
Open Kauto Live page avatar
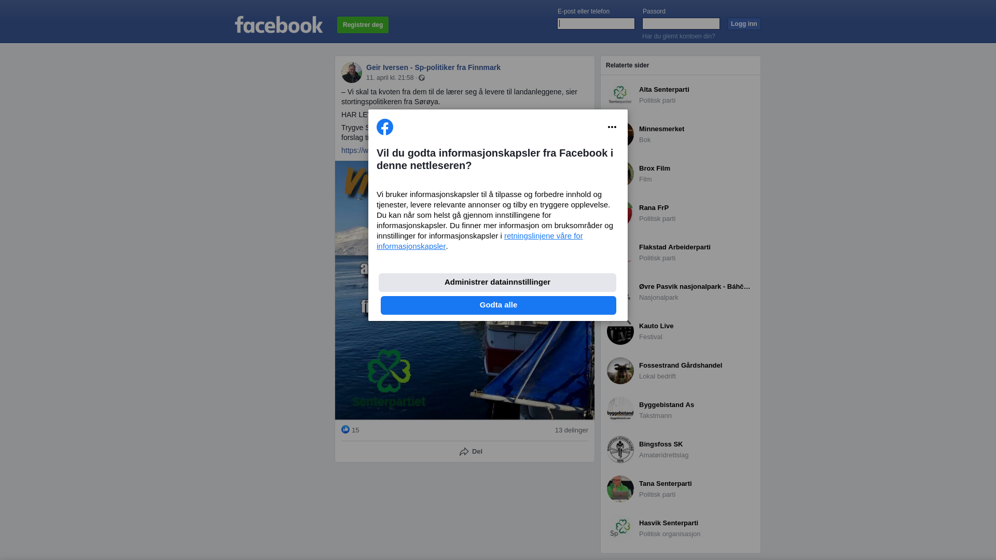click(x=620, y=331)
